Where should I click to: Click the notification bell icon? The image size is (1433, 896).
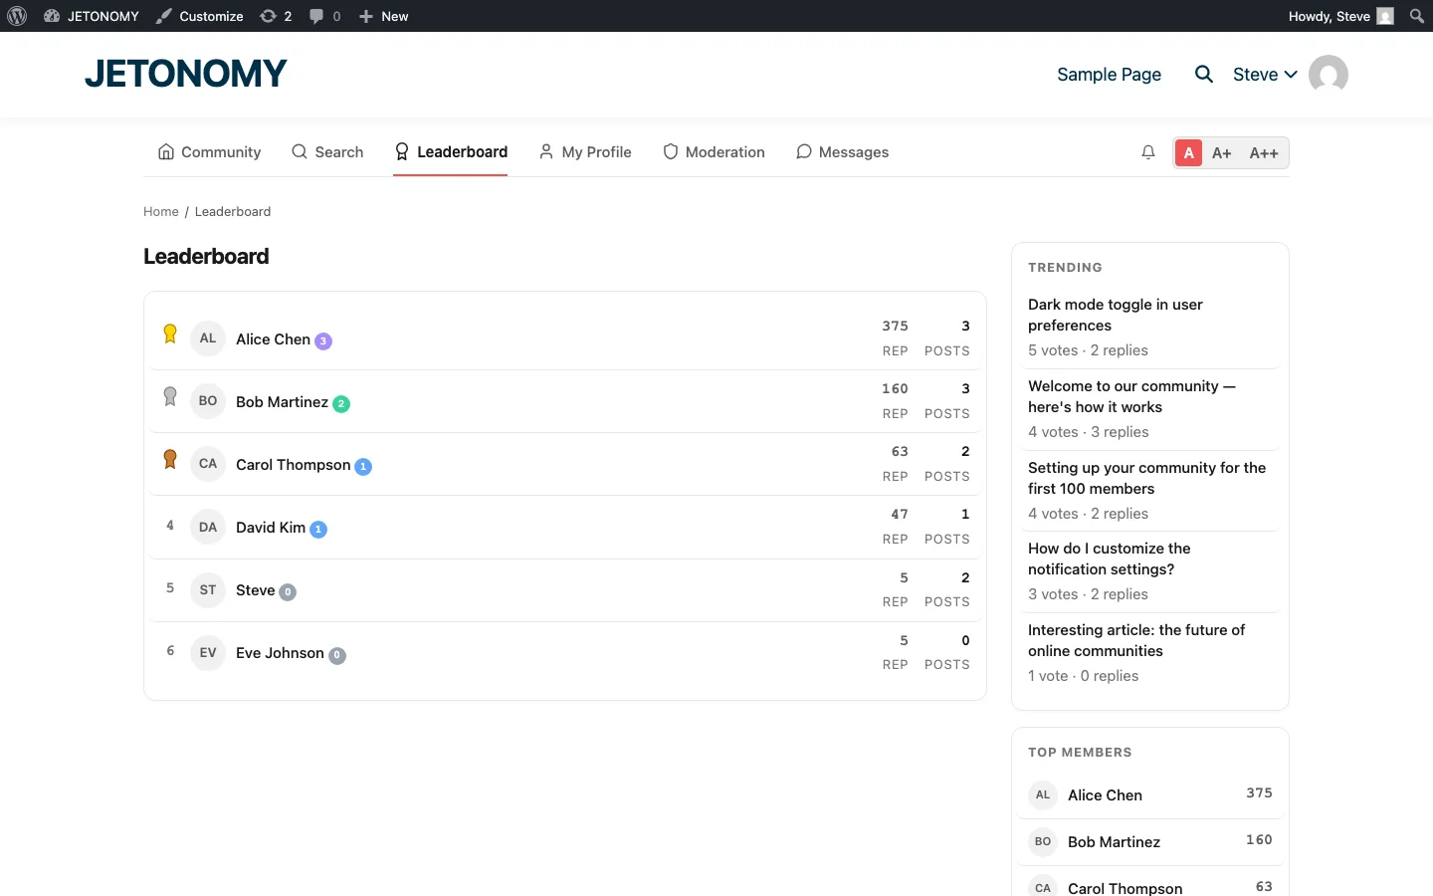point(1148,152)
